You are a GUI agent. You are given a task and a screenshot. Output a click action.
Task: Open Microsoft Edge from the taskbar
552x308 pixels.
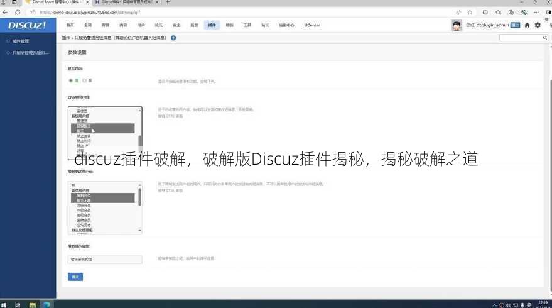coord(47,304)
